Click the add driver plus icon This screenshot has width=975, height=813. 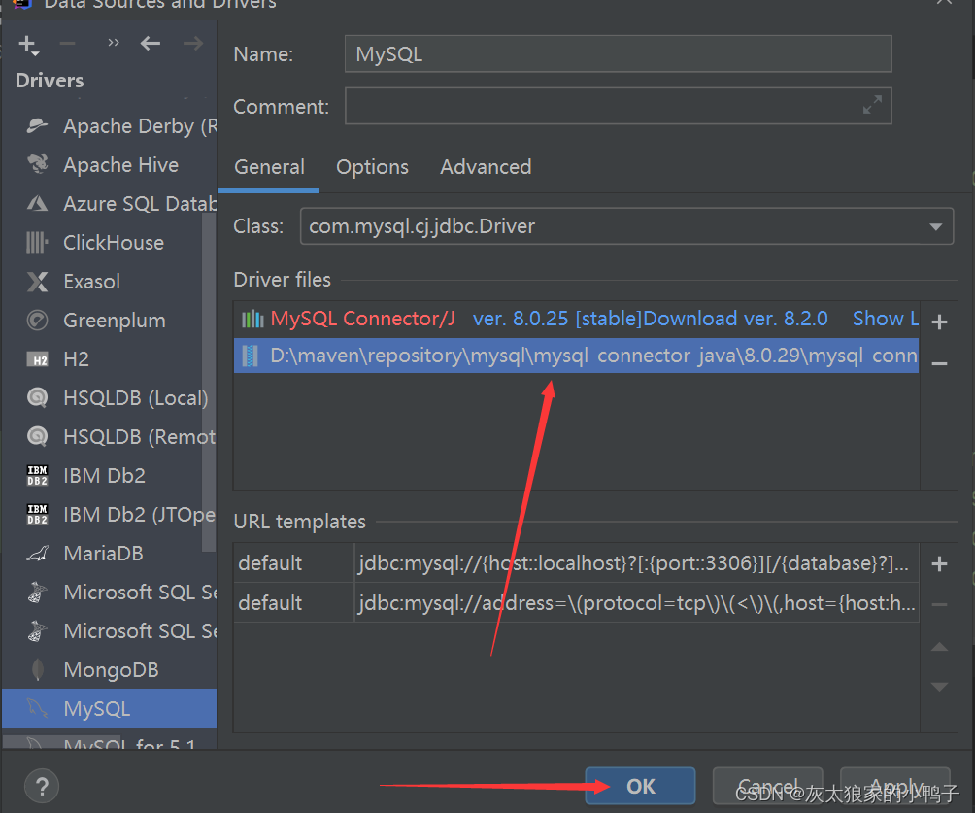tap(28, 45)
